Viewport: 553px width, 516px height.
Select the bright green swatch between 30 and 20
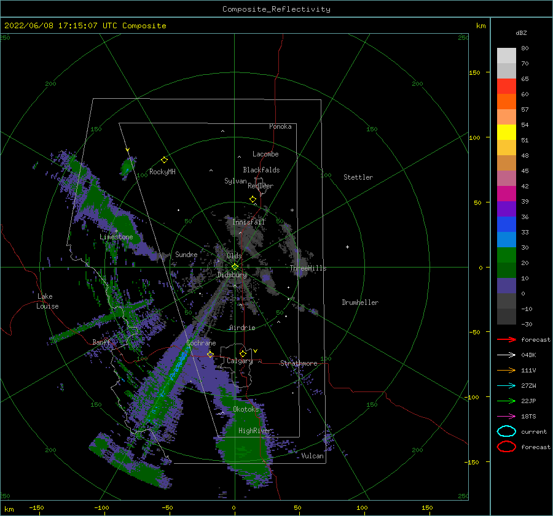[x=506, y=255]
